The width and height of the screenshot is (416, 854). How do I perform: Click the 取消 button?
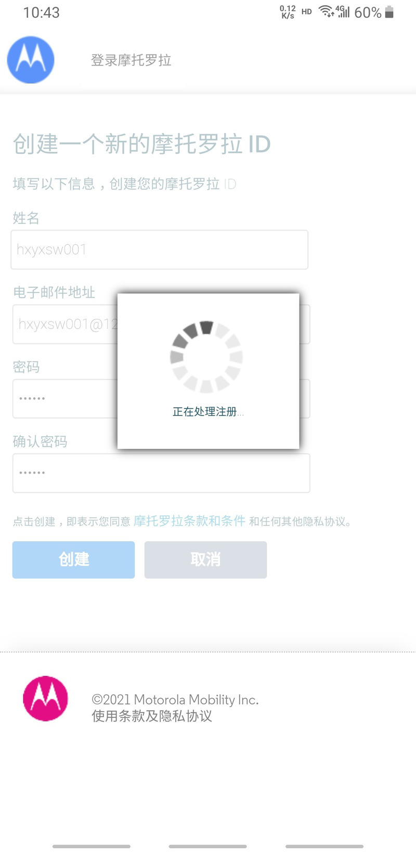pyautogui.click(x=205, y=559)
